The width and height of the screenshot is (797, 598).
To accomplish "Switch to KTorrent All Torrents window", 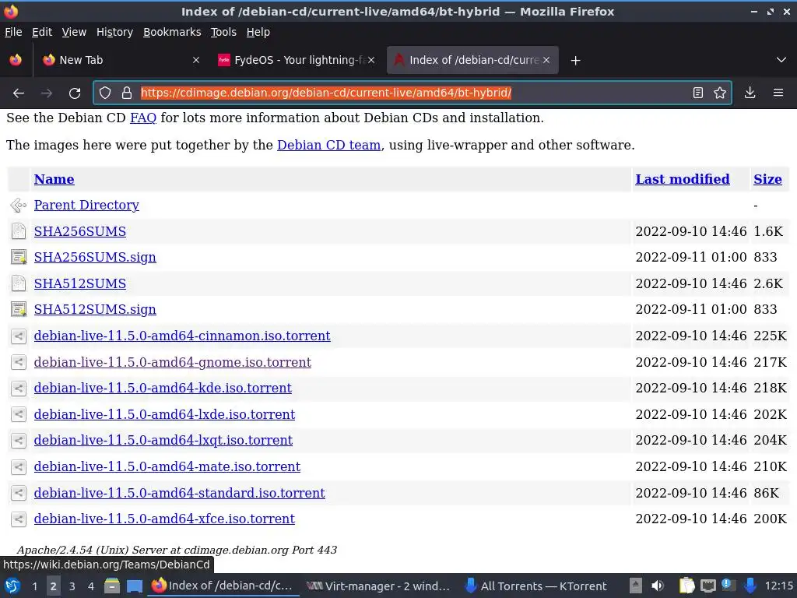I will [x=537, y=586].
